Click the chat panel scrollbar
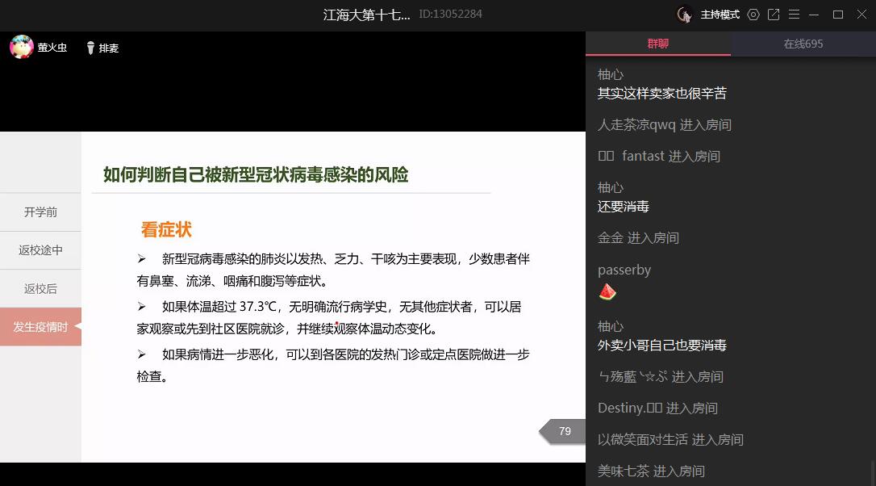The width and height of the screenshot is (876, 486). 871,468
